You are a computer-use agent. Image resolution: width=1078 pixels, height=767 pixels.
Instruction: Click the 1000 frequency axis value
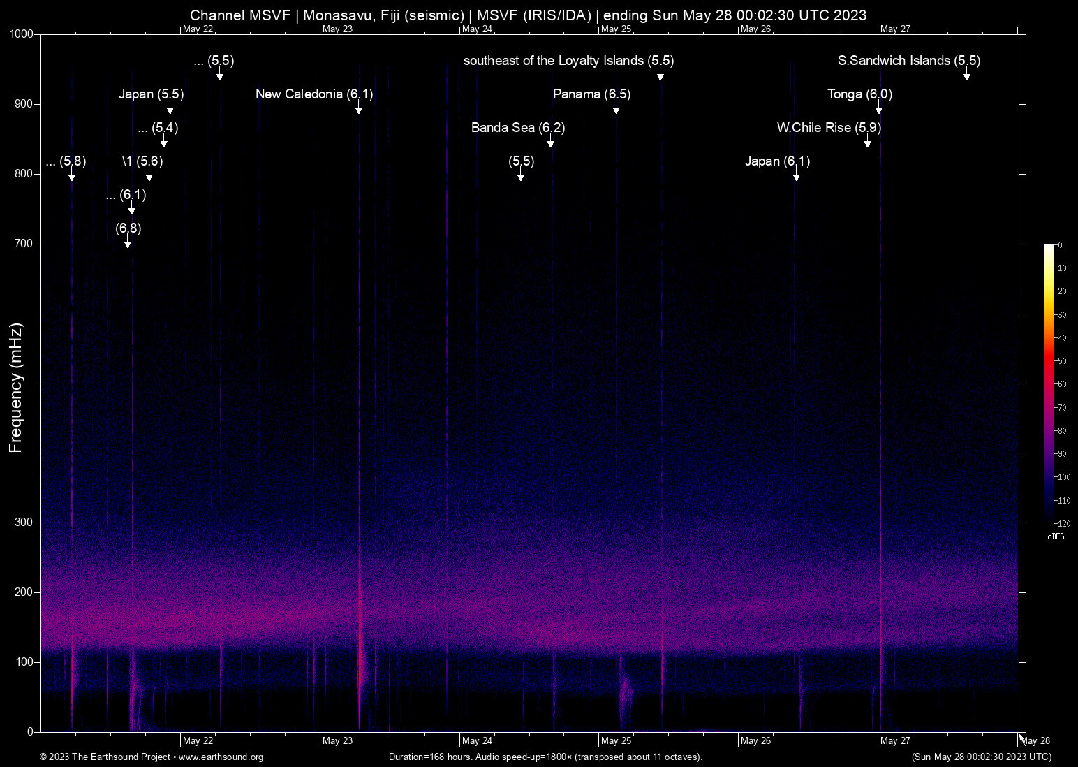pyautogui.click(x=23, y=33)
